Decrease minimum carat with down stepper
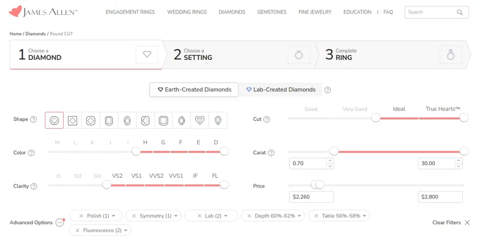Image resolution: width=479 pixels, height=241 pixels. [330, 166]
